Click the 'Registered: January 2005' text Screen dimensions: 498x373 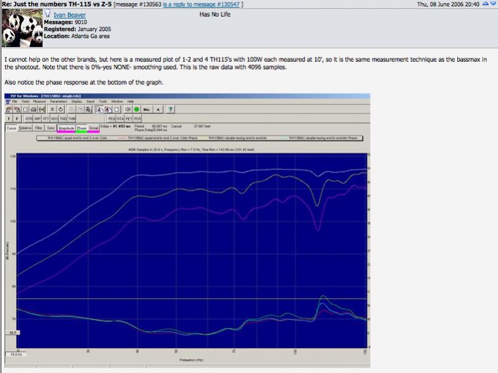78,29
